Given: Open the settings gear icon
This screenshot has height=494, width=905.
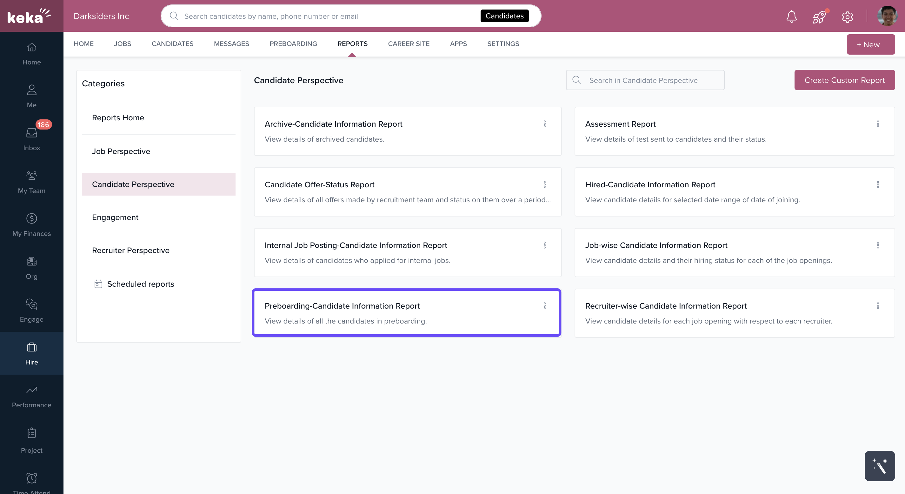Looking at the screenshot, I should (847, 17).
